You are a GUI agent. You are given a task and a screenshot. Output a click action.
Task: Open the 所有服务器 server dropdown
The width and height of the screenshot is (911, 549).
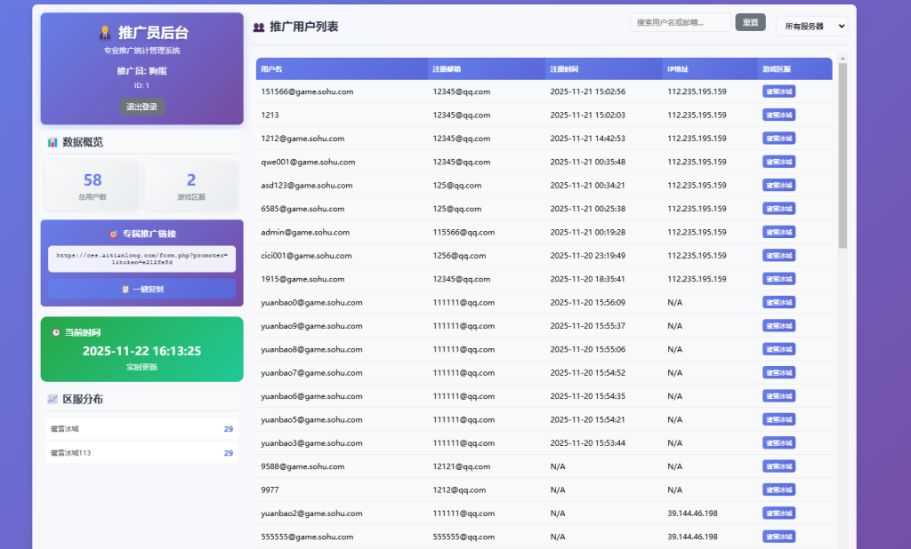click(x=811, y=27)
